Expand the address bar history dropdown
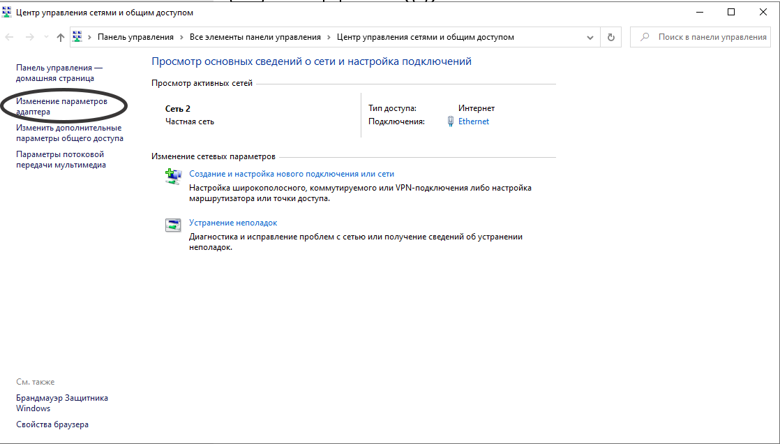 (x=590, y=38)
